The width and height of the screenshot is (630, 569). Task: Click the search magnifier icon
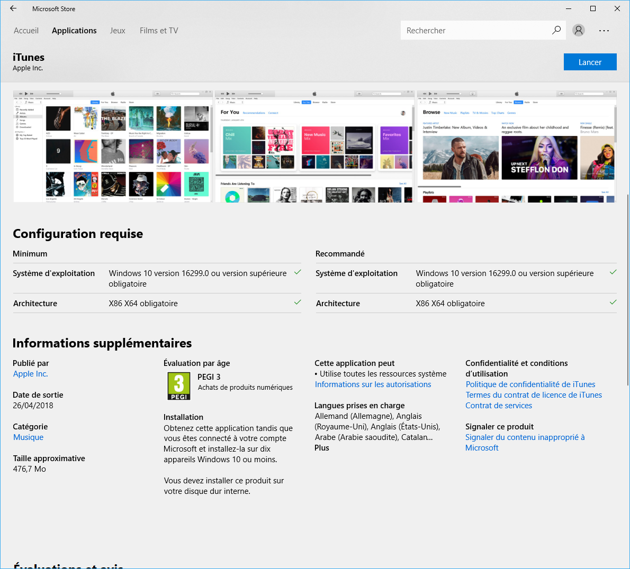tap(556, 30)
